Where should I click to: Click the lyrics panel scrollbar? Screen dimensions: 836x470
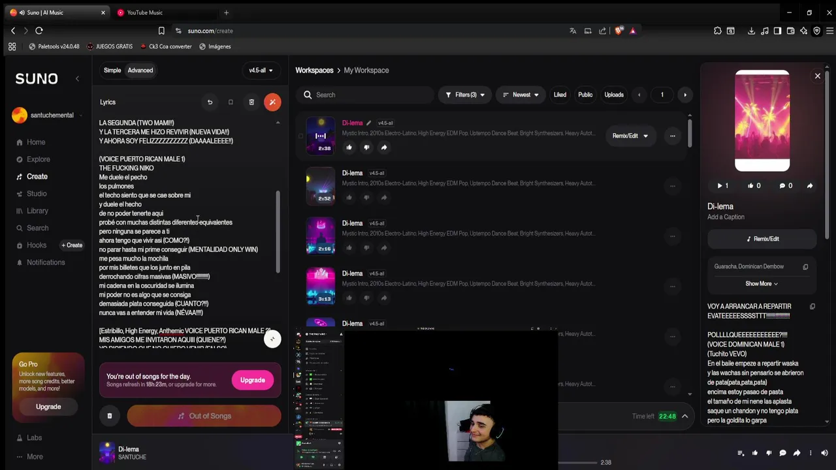278,232
